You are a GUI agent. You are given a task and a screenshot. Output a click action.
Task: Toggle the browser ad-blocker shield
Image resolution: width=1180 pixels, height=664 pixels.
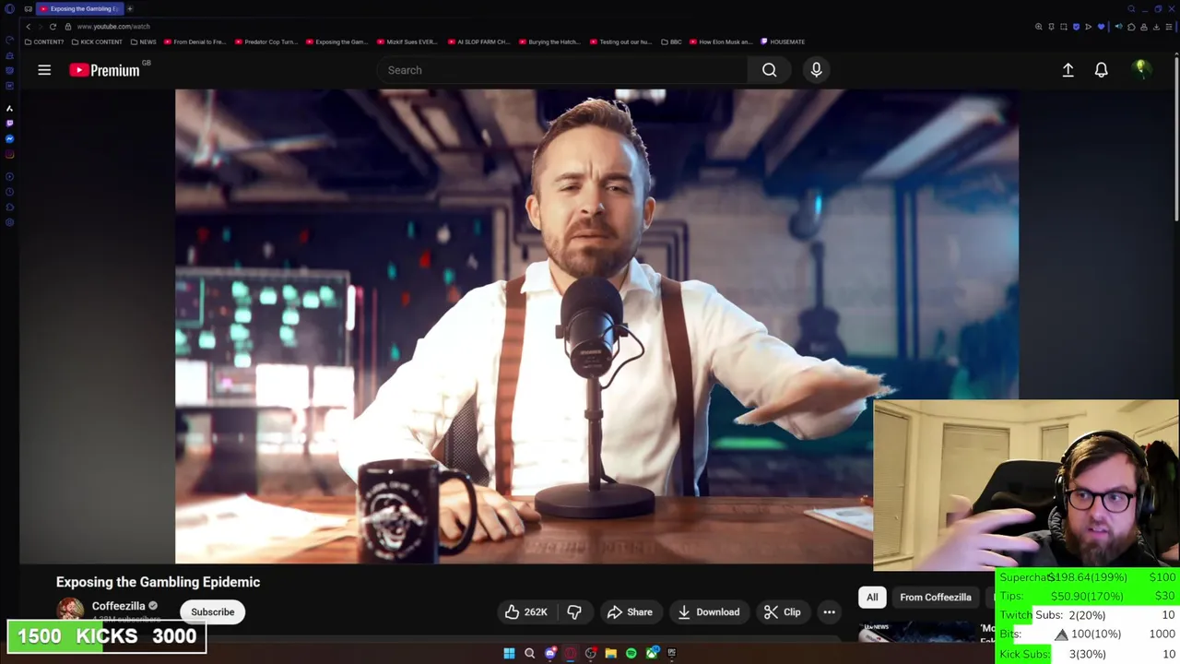1076,27
